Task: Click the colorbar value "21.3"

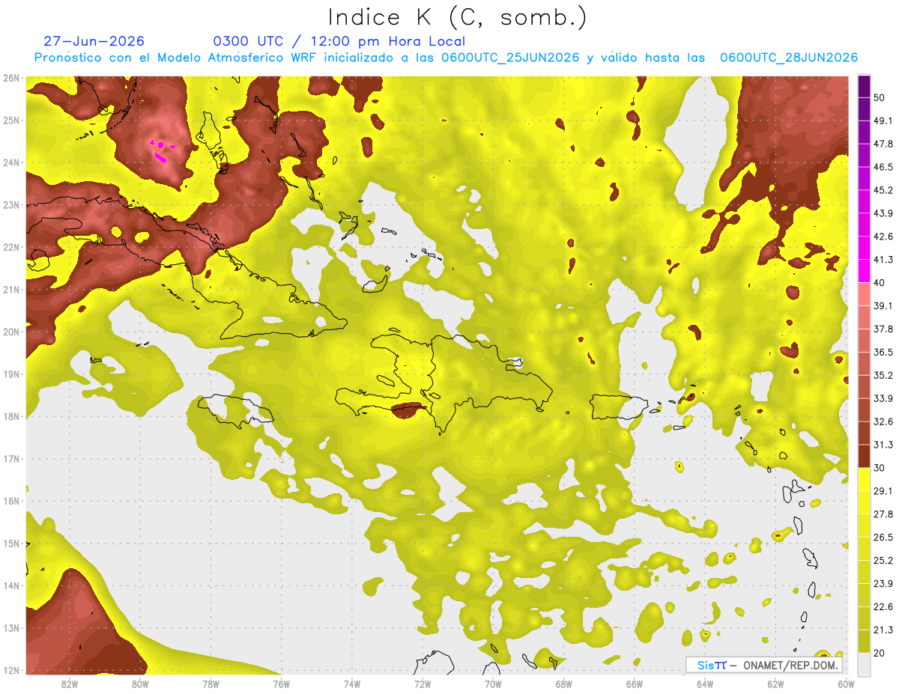Action: pos(883,630)
